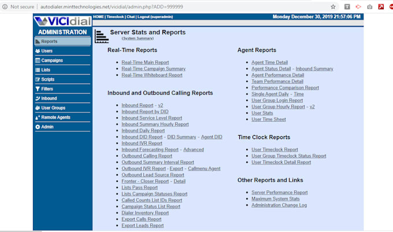The height and width of the screenshot is (232, 393).
Task: Click the Inbound phone icon
Action: 38,98
